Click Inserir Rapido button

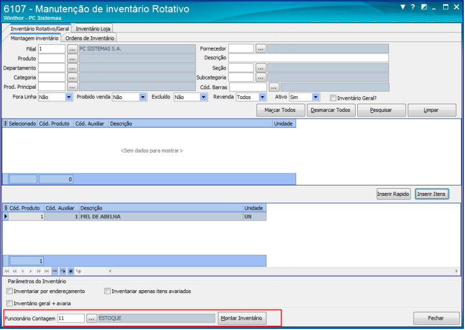[393, 194]
